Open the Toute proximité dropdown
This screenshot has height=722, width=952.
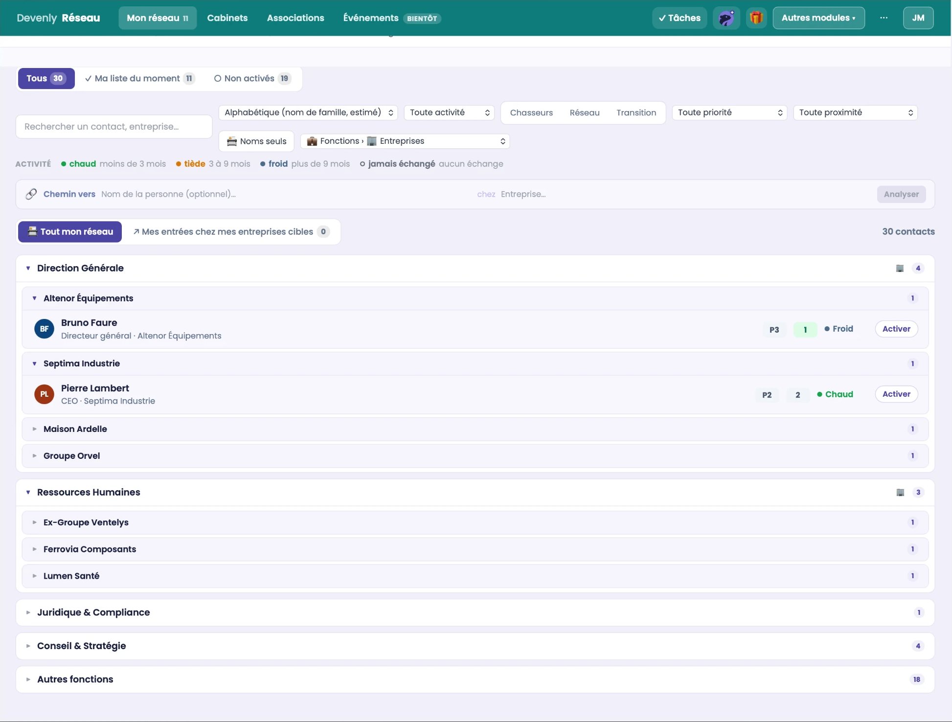click(855, 113)
